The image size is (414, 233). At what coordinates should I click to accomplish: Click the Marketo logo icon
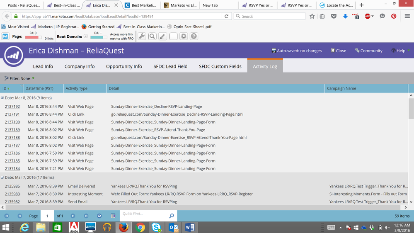[13, 56]
